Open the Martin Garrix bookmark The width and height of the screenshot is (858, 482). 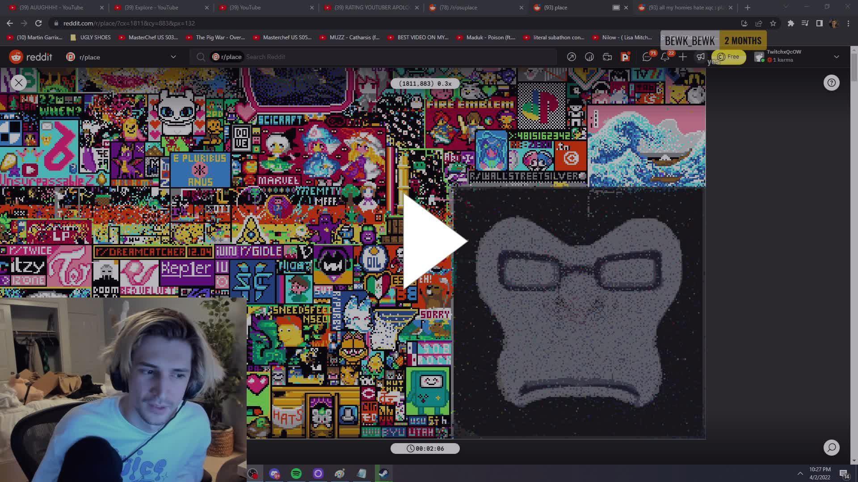coord(34,38)
